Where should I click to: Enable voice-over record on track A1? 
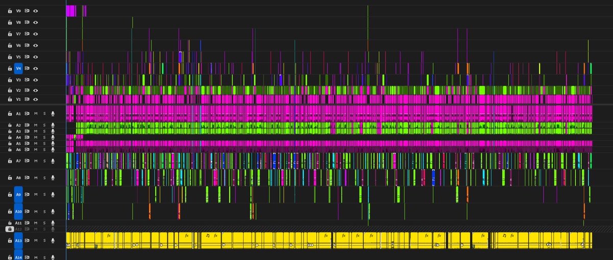(53, 114)
